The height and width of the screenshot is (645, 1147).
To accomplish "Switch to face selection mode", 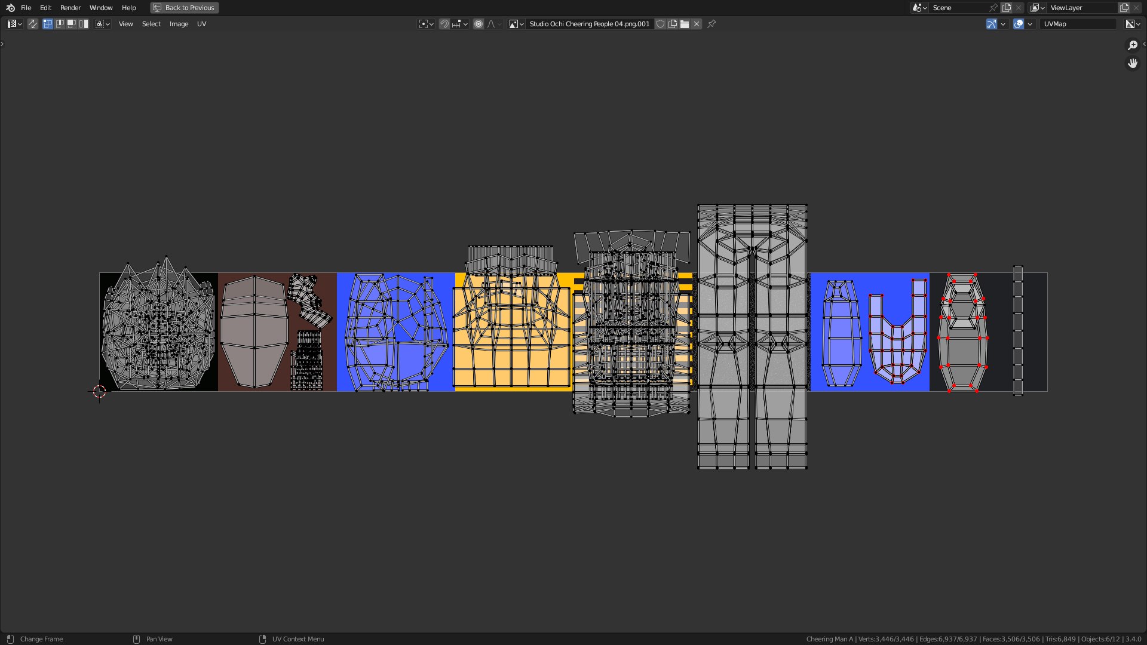I will click(x=72, y=24).
